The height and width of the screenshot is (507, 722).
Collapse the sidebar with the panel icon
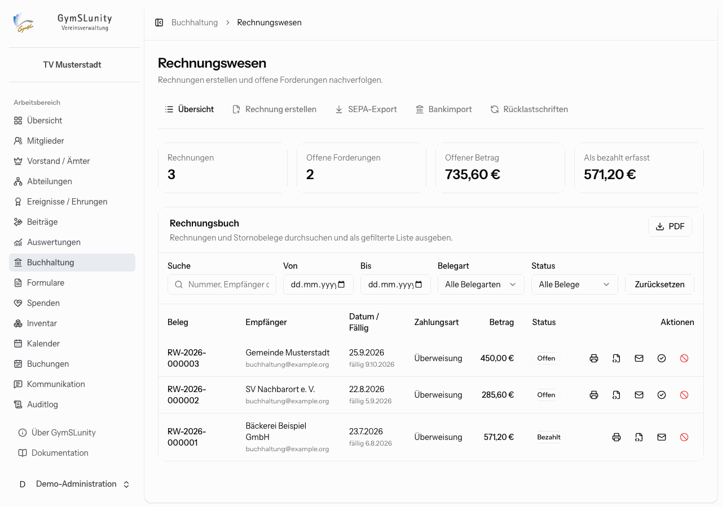pyautogui.click(x=159, y=23)
